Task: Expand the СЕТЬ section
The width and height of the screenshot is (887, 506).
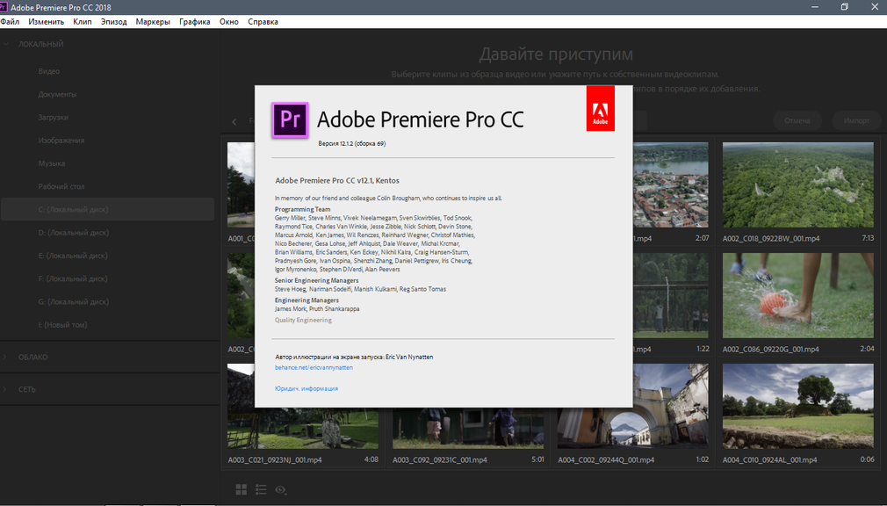Action: click(5, 389)
